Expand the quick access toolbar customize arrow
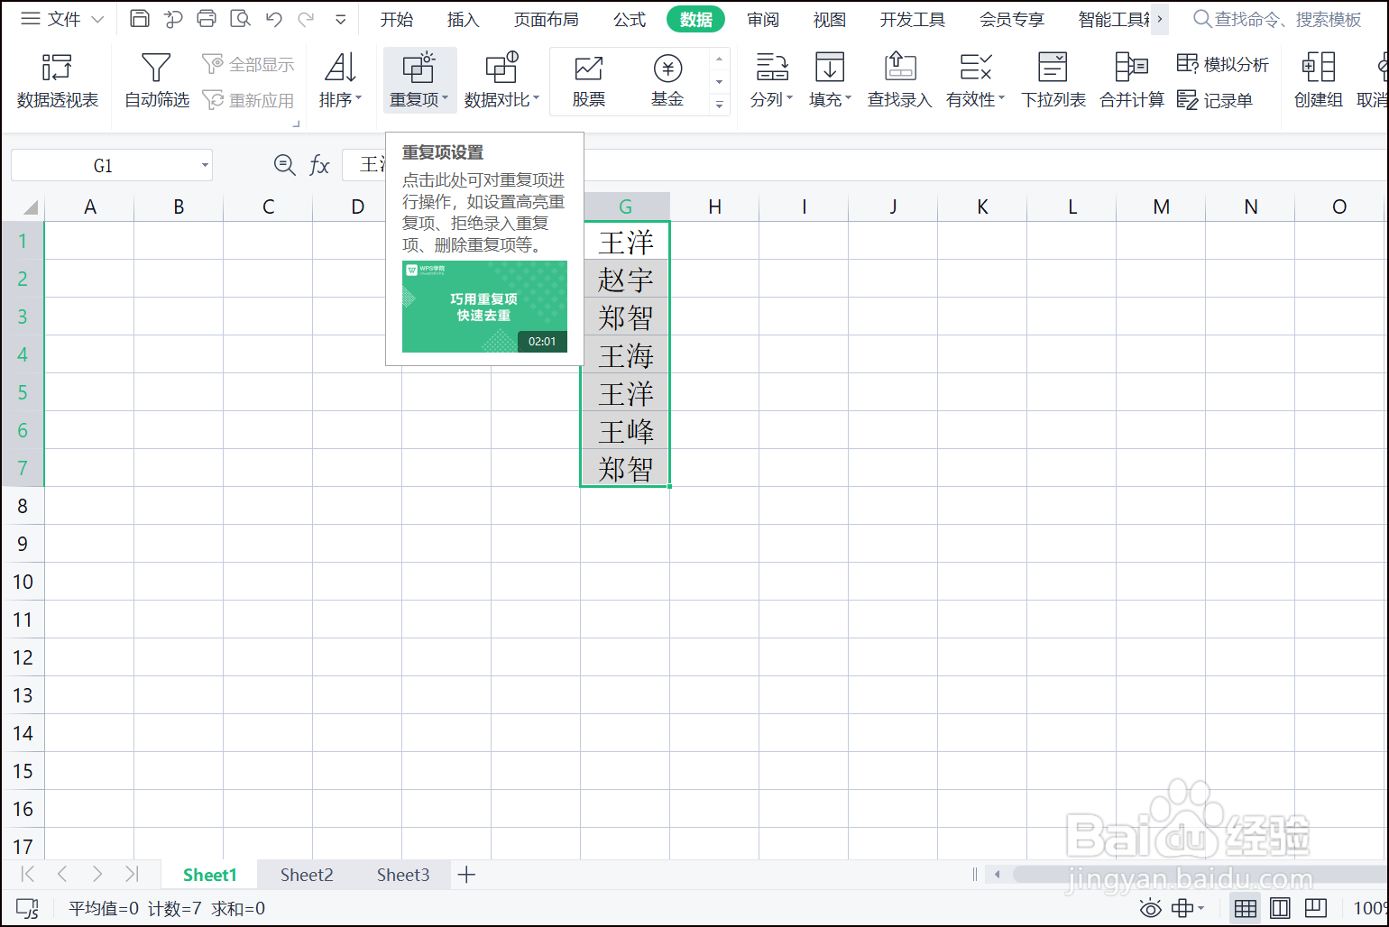This screenshot has width=1389, height=927. pos(340,19)
